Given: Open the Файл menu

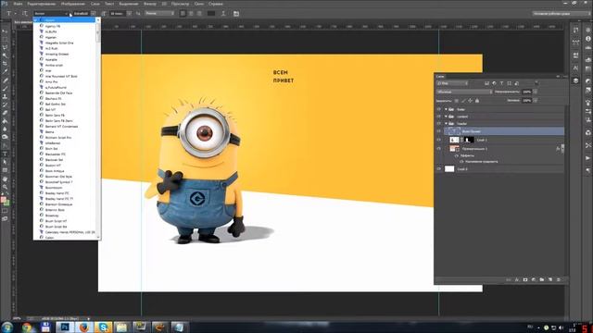Looking at the screenshot, I should point(18,4).
